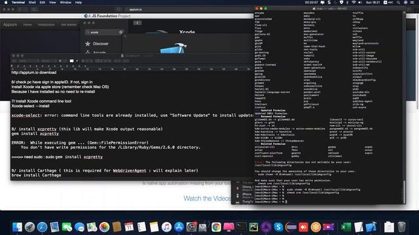Open Wi-Fi status icon in menu bar
Viewport: 419px width, 235px height.
(354, 3)
